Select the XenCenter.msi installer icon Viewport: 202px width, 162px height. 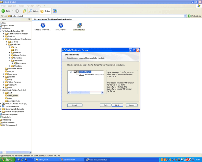pyautogui.click(x=79, y=26)
